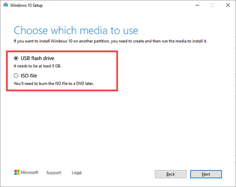Choose the ISO file radio button
This screenshot has height=187, width=236.
click(16, 75)
